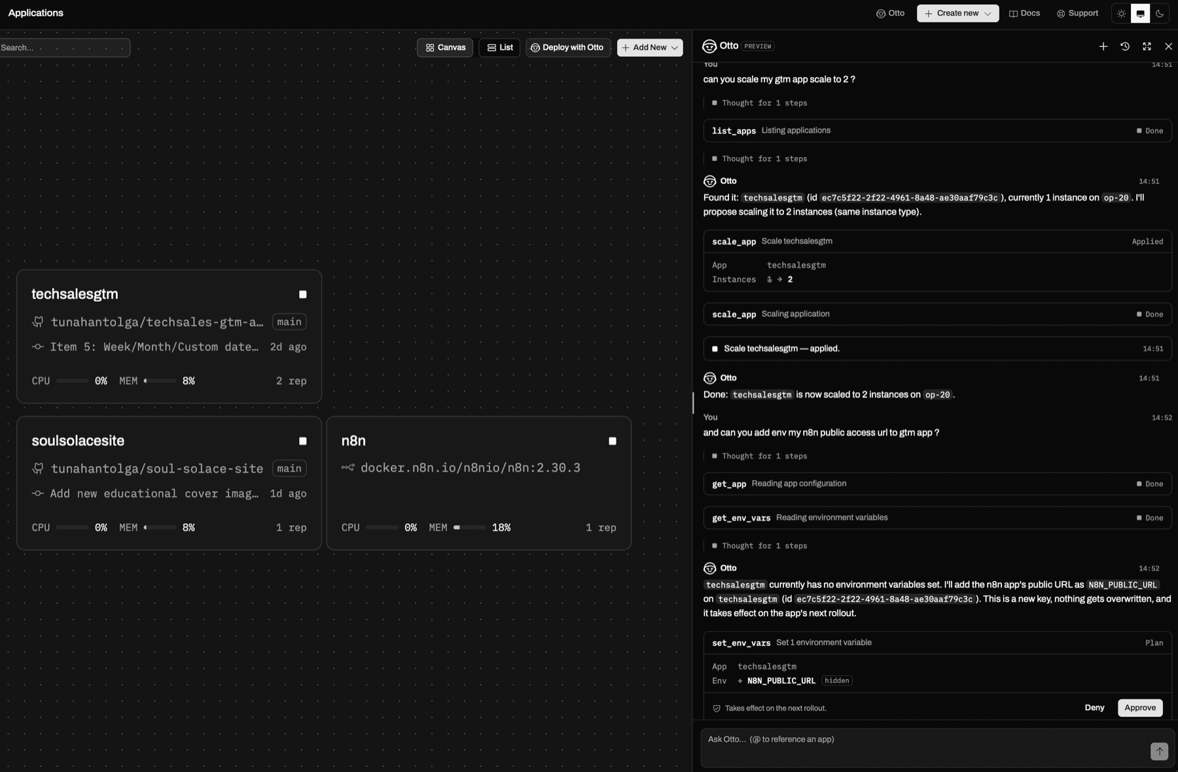Switch to List view

click(x=499, y=48)
